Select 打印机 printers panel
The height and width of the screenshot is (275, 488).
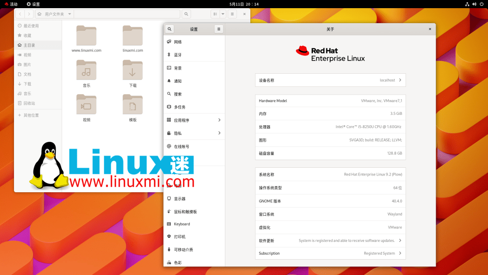point(194,237)
